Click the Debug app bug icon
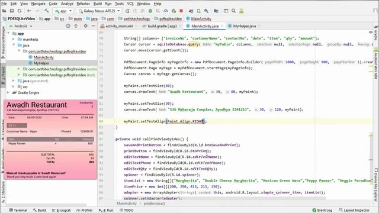This screenshot has width=379, height=213. pos(150,11)
